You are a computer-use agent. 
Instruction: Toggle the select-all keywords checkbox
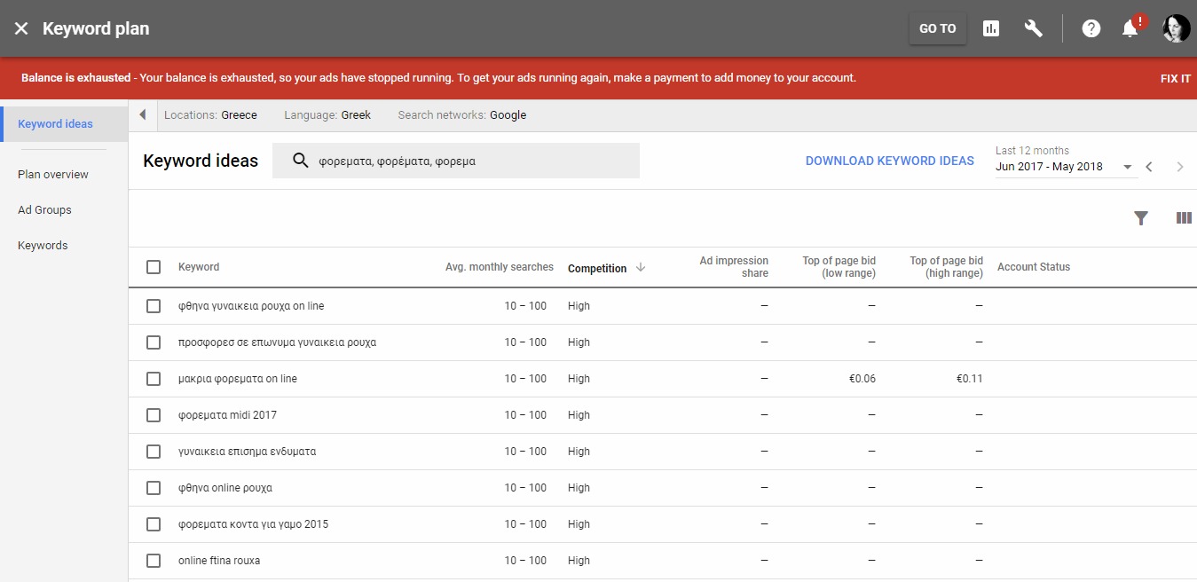click(154, 267)
